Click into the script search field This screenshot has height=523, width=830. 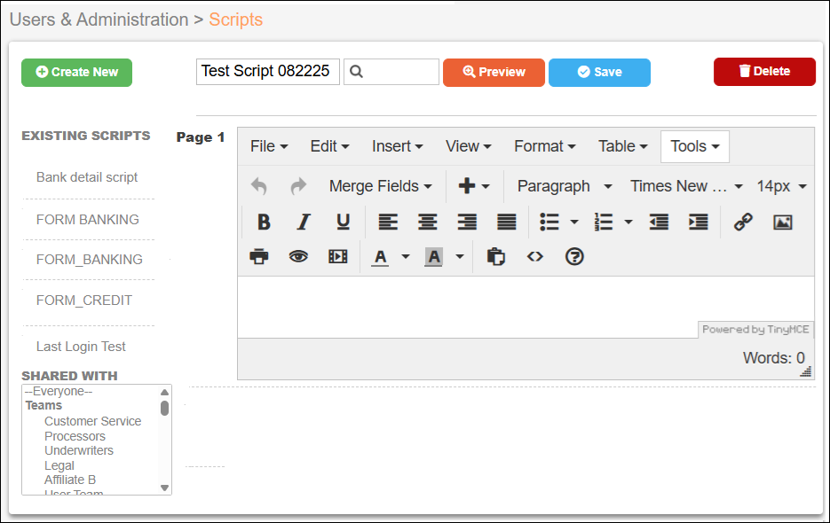click(x=391, y=72)
